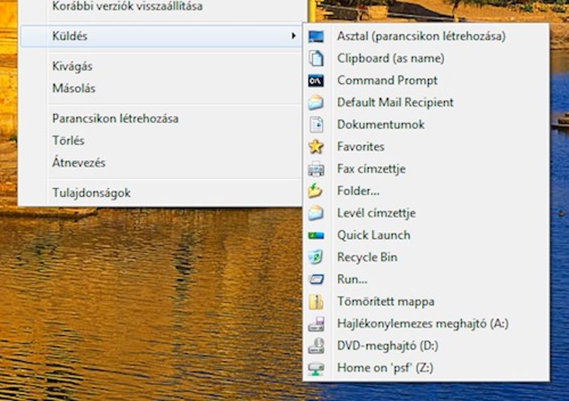
Task: Click the Command Prompt icon in Send To
Action: (315, 81)
